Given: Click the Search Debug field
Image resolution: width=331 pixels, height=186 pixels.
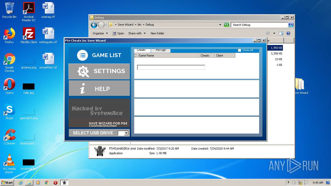Looking at the screenshot, I should [x=259, y=25].
